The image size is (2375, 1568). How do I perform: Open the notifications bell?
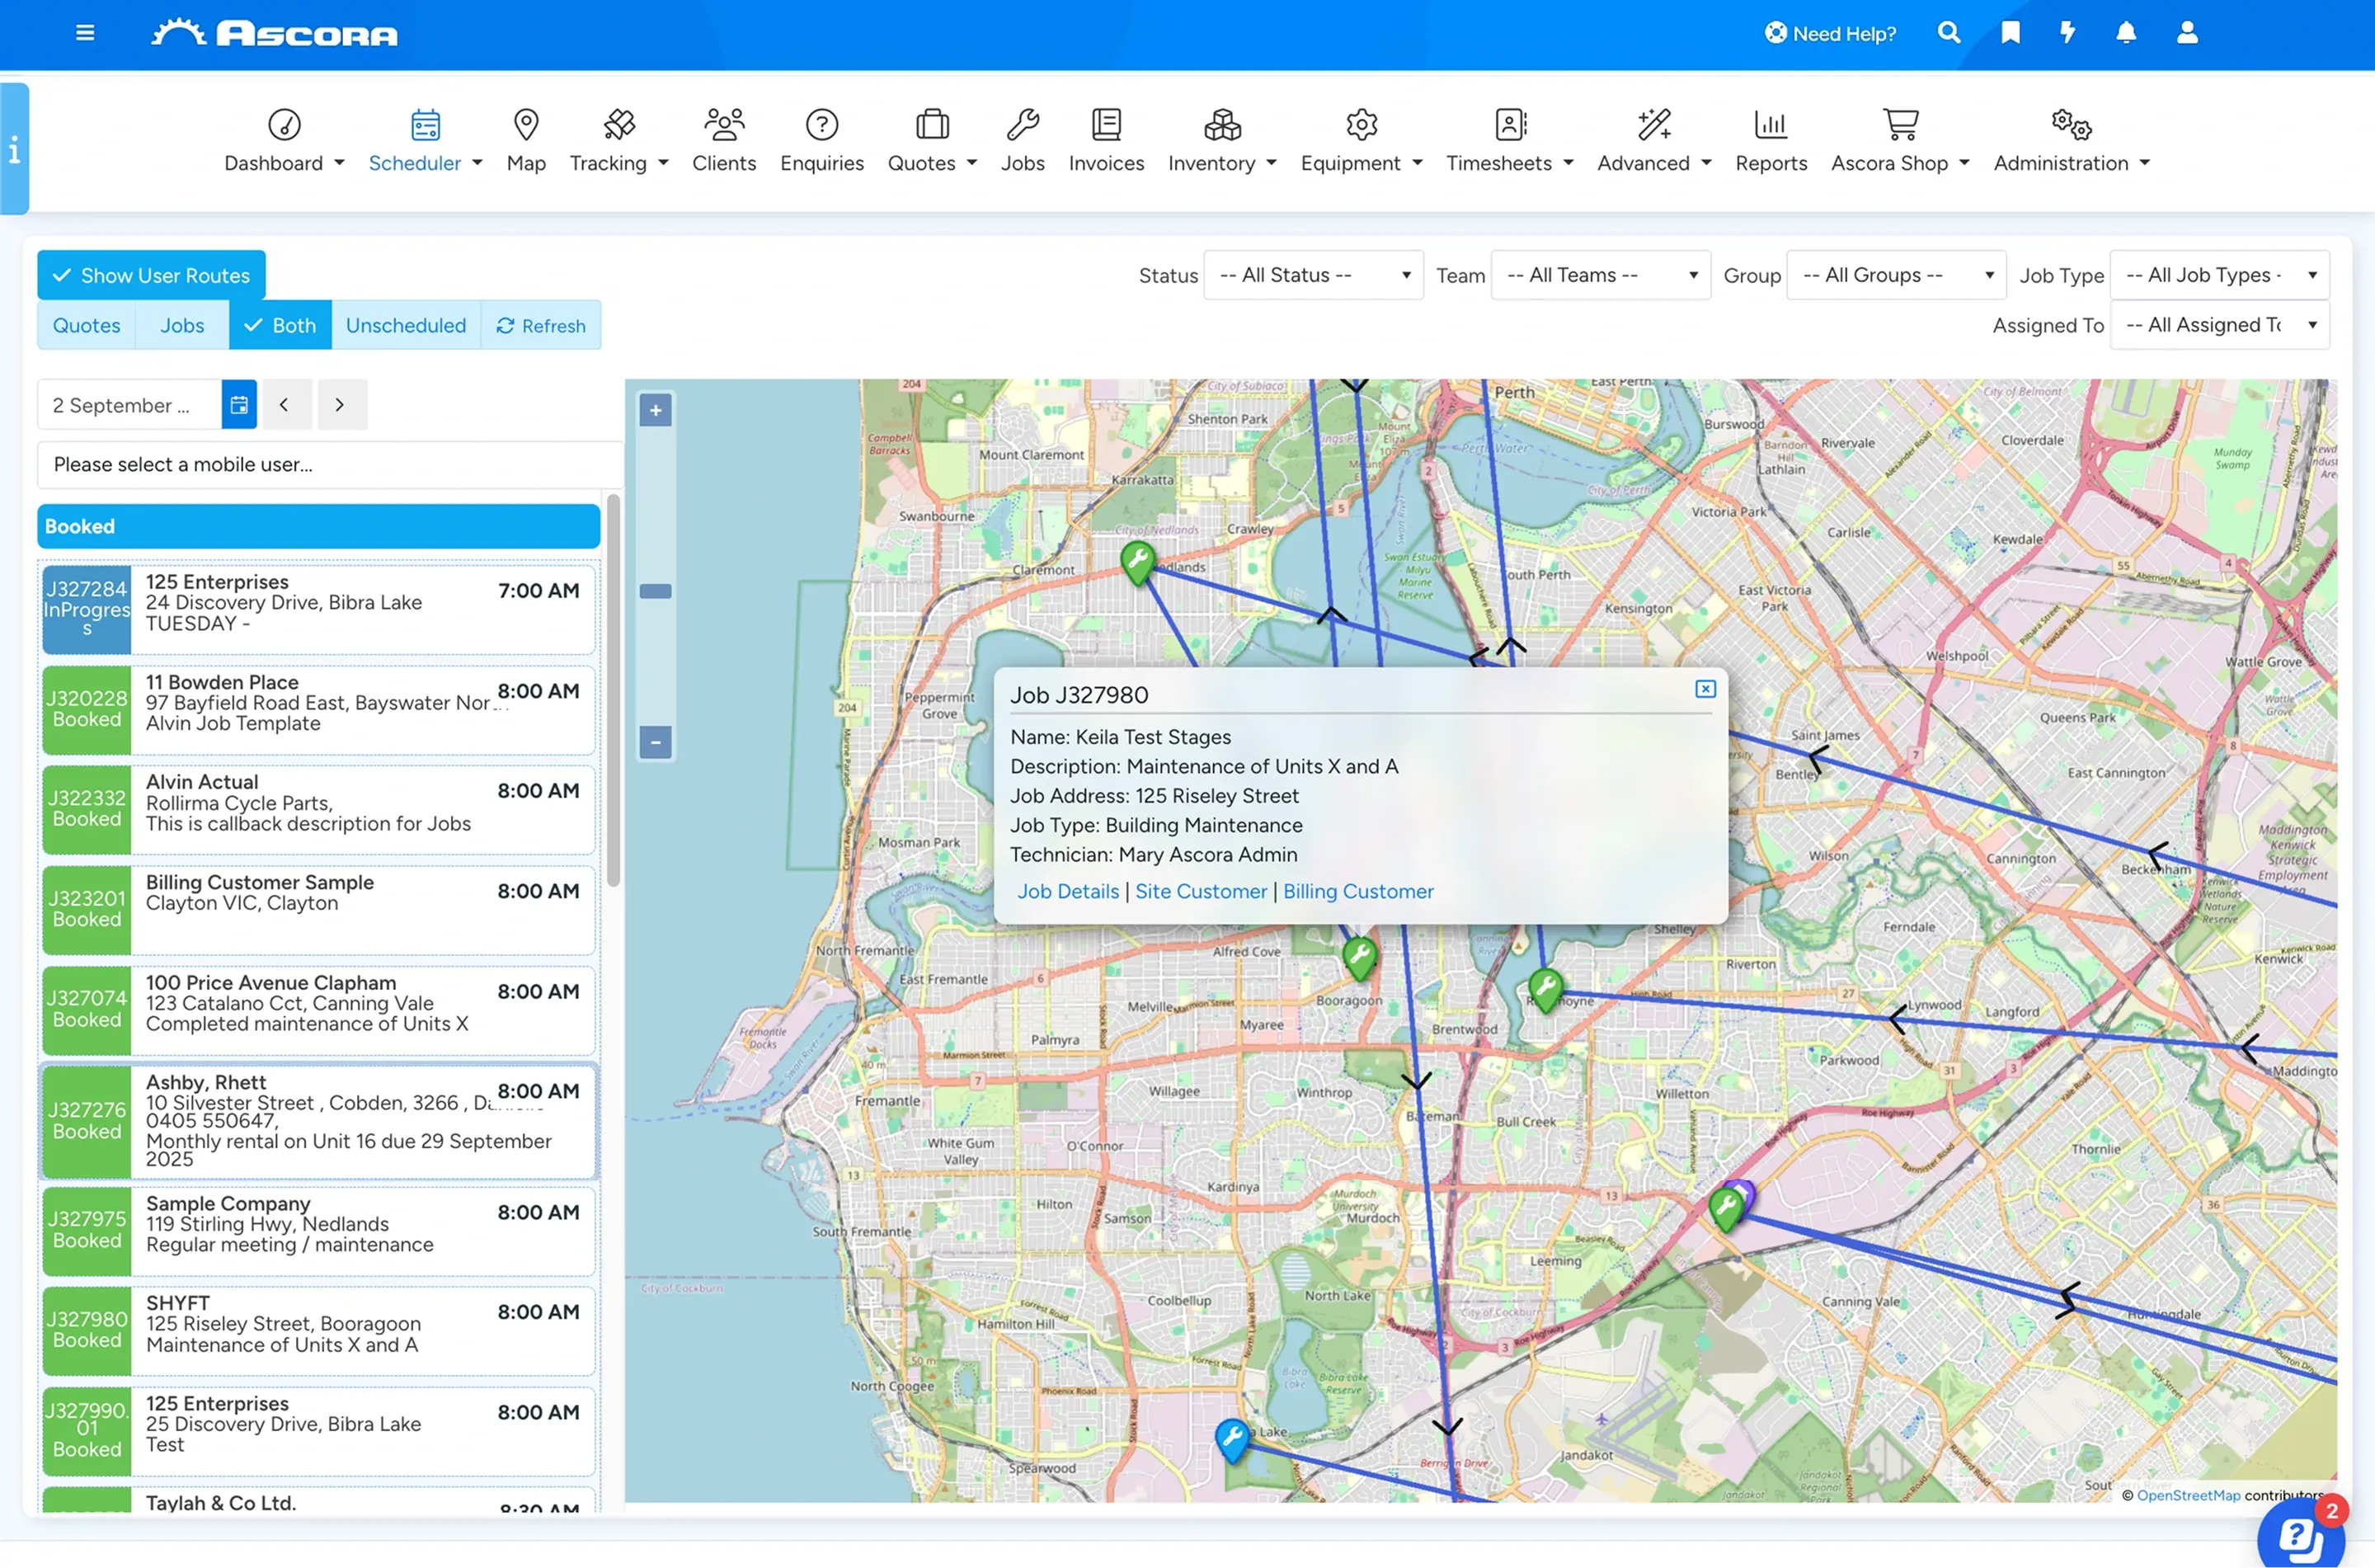tap(2126, 33)
